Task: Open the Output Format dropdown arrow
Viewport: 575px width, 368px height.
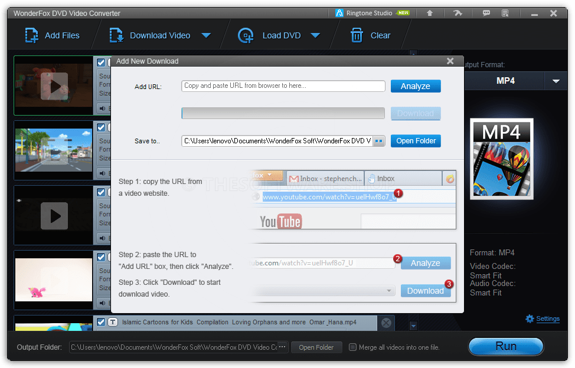Action: tap(556, 81)
